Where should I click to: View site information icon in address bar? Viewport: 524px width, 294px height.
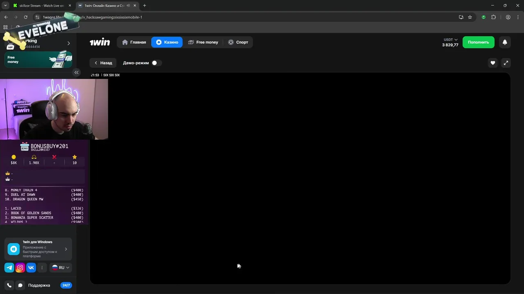[x=37, y=17]
